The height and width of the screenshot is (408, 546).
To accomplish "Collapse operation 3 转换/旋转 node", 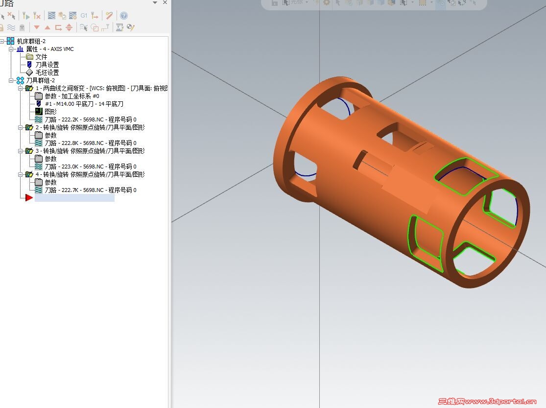I will (21, 151).
